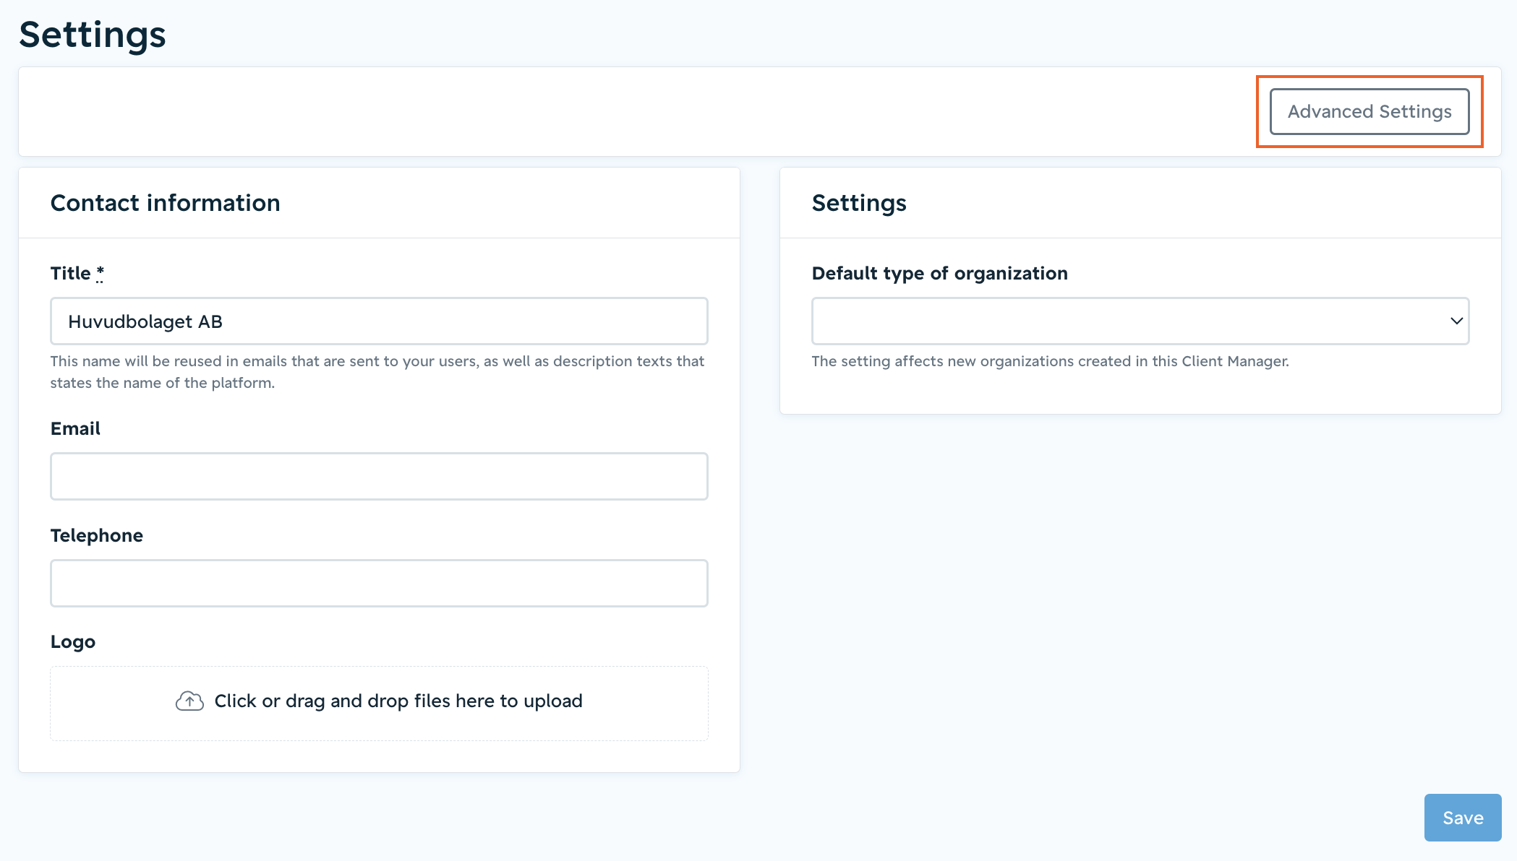The width and height of the screenshot is (1517, 861).
Task: Click the Telephone label
Action: [97, 535]
